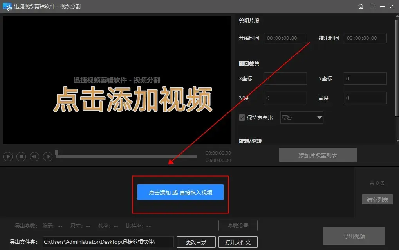Click the 清空列表 button
399x250 pixels.
coord(377,200)
